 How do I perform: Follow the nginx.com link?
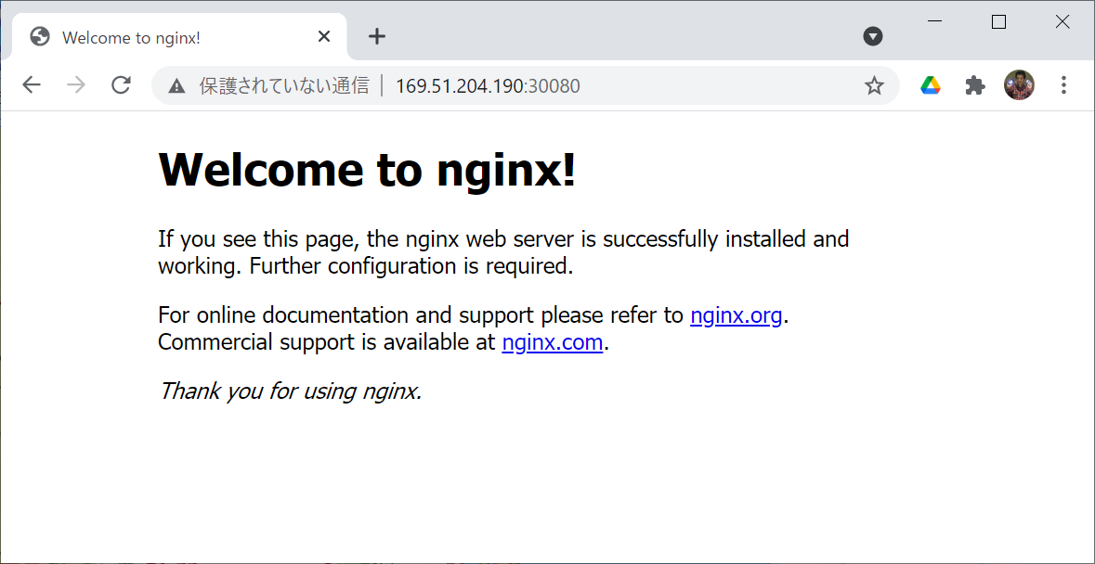click(552, 342)
